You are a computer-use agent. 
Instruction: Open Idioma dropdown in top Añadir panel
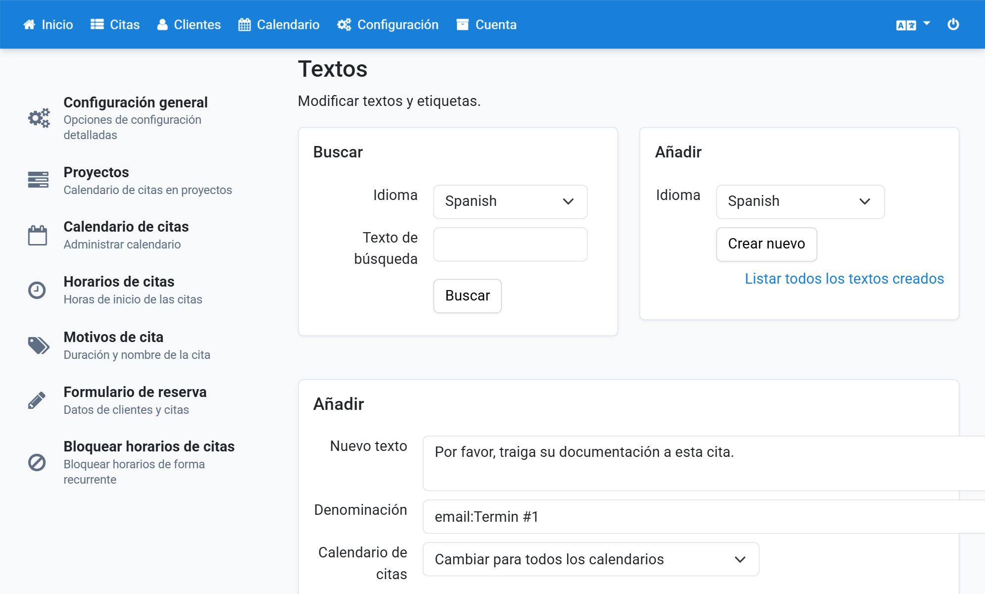(800, 201)
